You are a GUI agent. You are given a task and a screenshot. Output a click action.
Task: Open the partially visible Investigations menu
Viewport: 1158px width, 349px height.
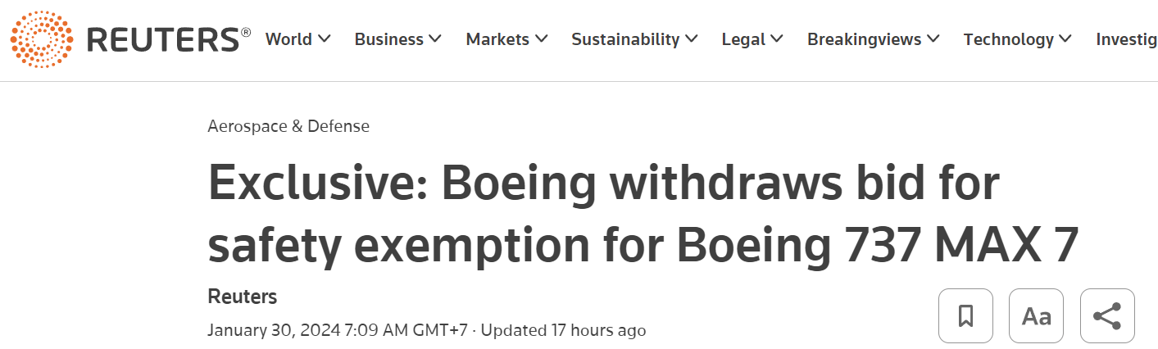[1127, 39]
